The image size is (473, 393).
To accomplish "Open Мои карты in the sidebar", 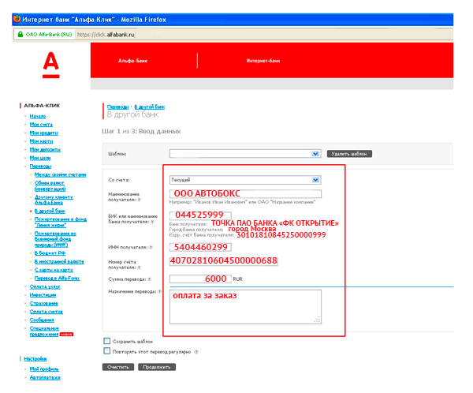I will [41, 141].
